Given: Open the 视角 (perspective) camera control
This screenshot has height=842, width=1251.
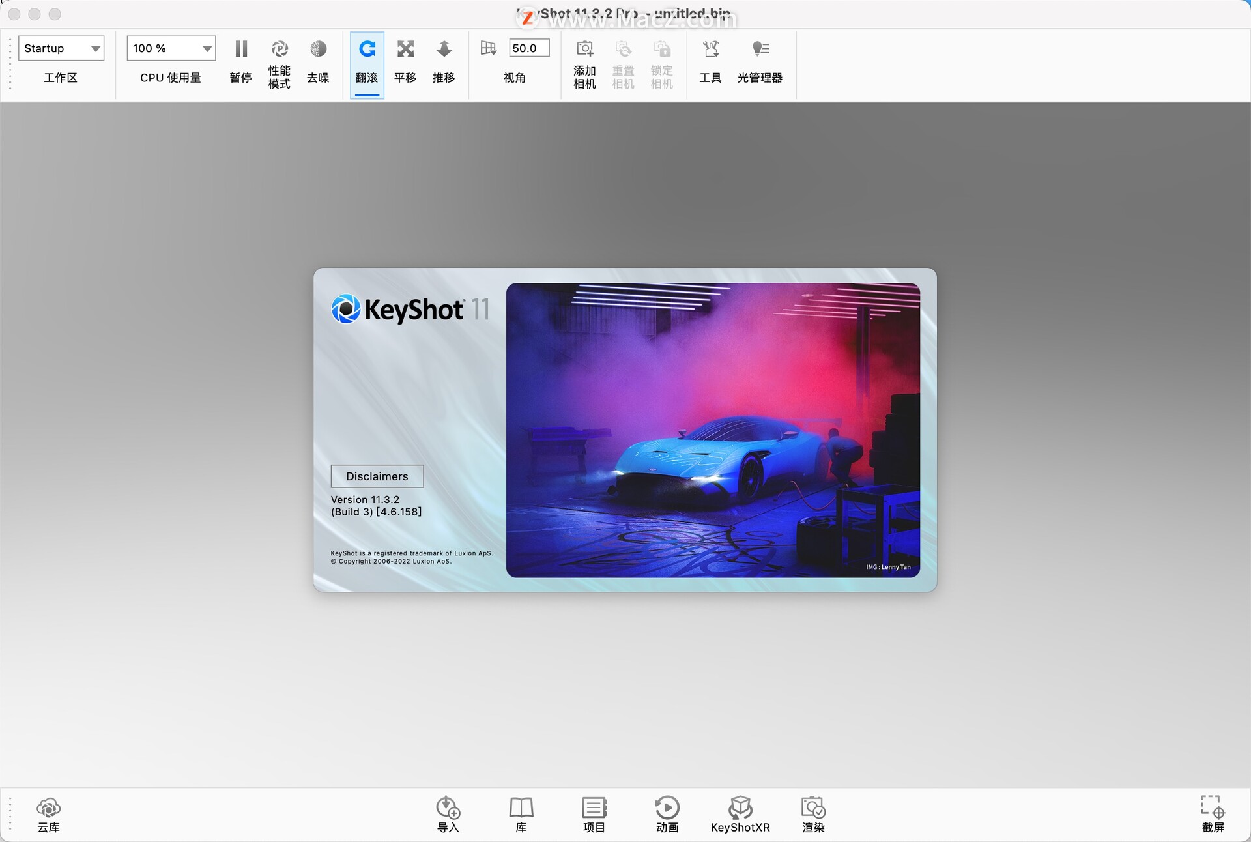Looking at the screenshot, I should coord(488,48).
